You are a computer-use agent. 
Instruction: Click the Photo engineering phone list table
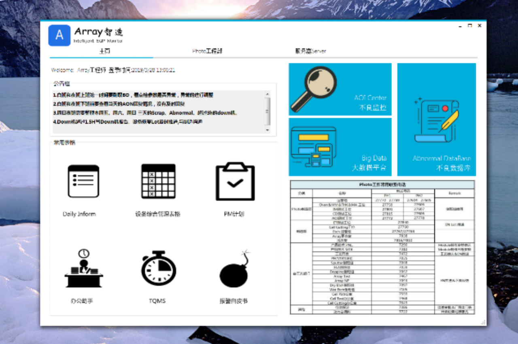382,247
